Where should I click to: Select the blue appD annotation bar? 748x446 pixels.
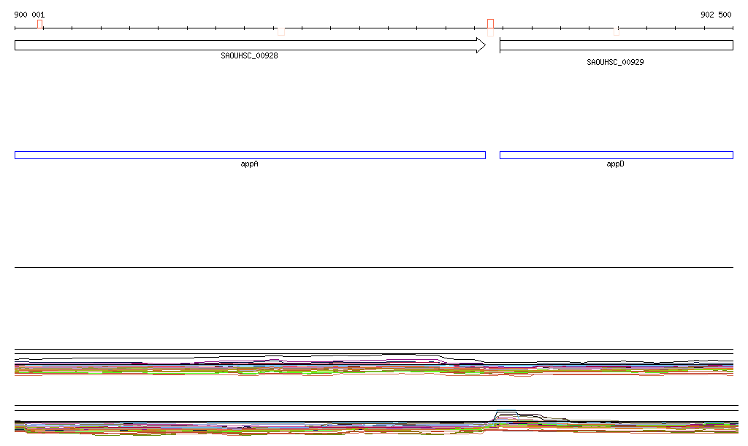616,155
